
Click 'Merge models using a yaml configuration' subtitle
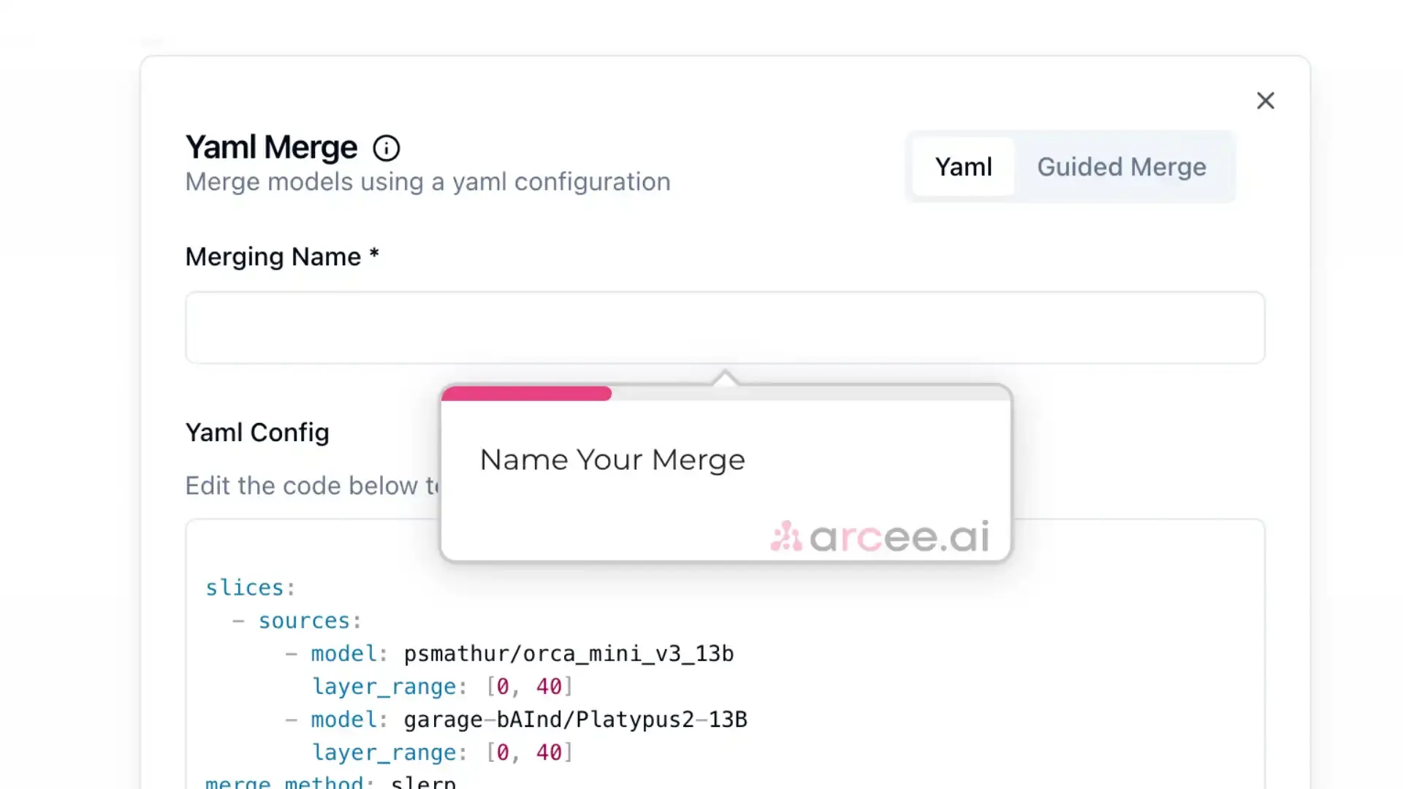point(427,182)
